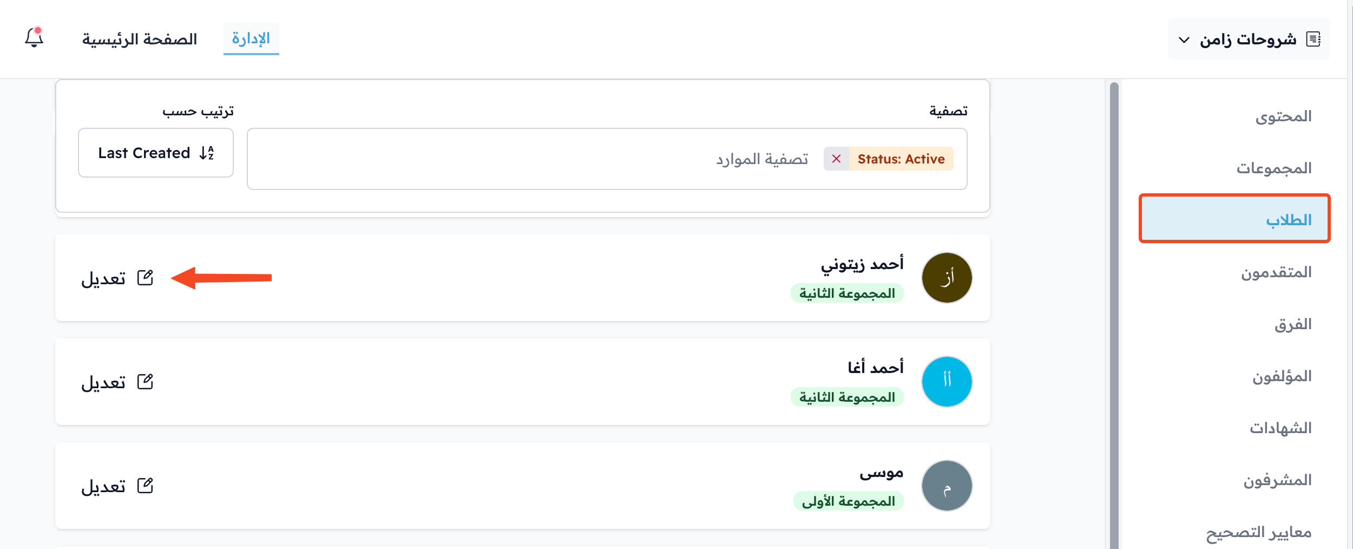Open the cyan avatar of أحمد أغا
The height and width of the screenshot is (549, 1353).
pos(947,382)
